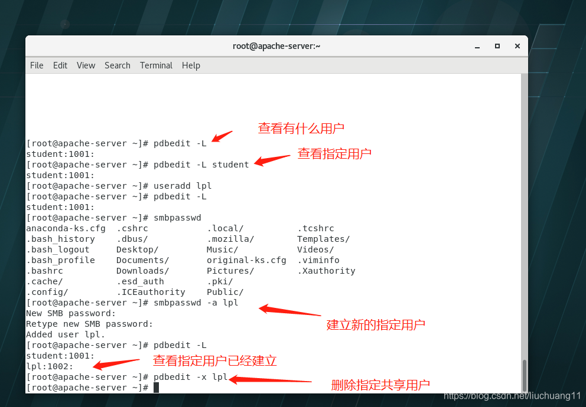
Task: Click '.dbus/' in the listing
Action: (132, 239)
